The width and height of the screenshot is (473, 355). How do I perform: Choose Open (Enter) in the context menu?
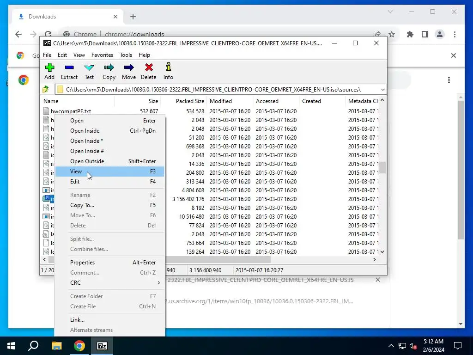109,121
